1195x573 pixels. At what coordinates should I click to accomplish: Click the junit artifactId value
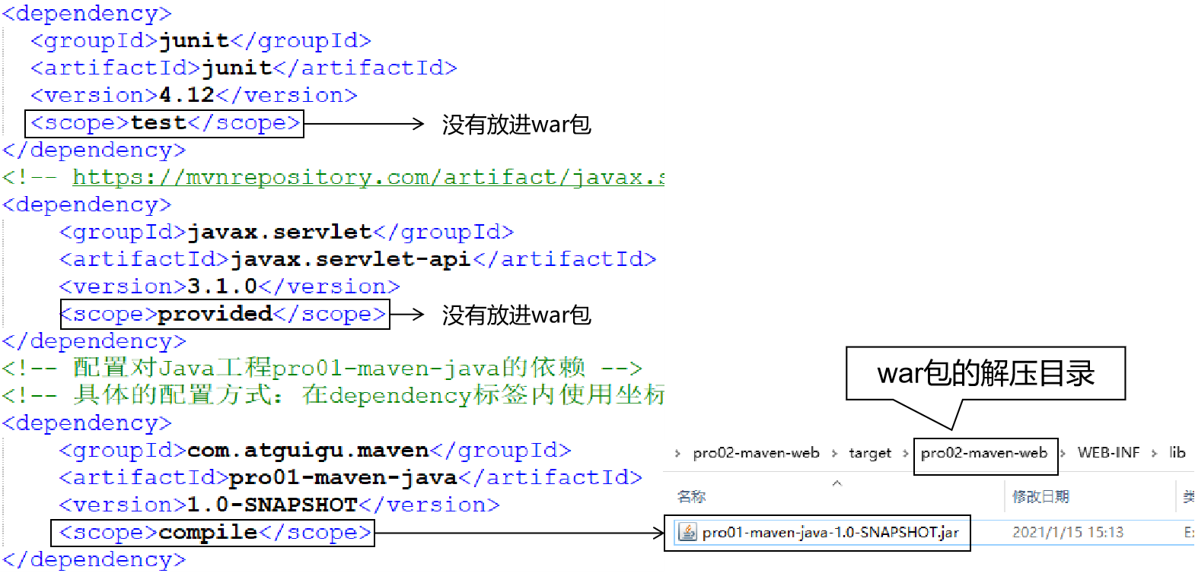point(237,68)
